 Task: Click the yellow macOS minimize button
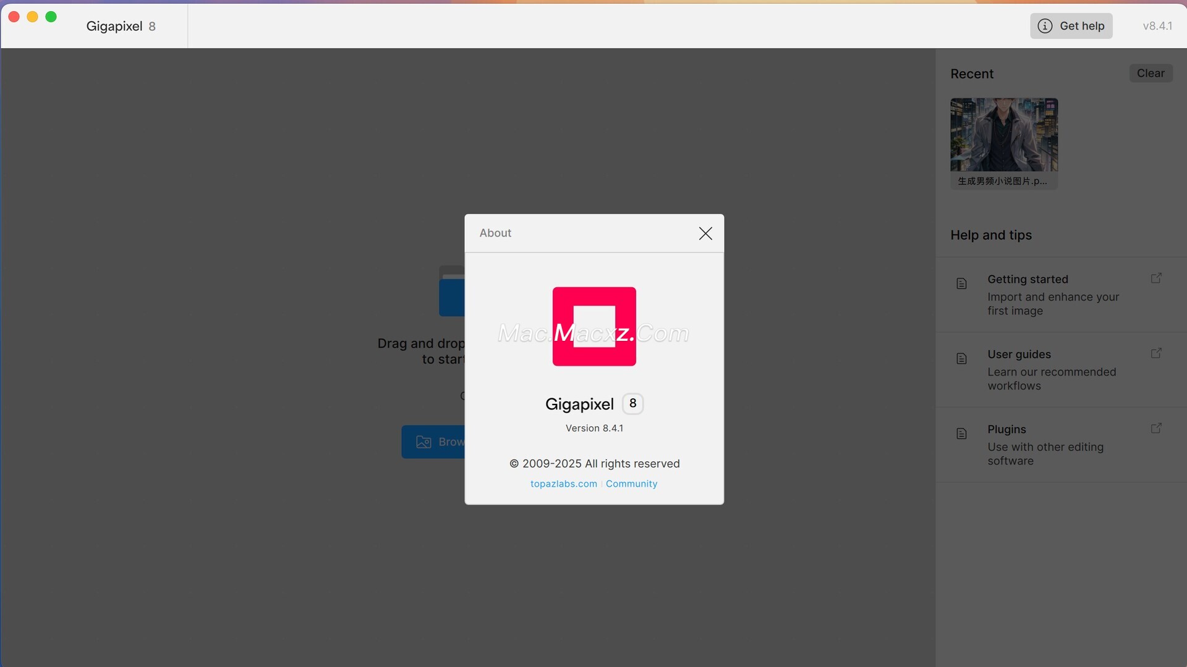pyautogui.click(x=33, y=17)
